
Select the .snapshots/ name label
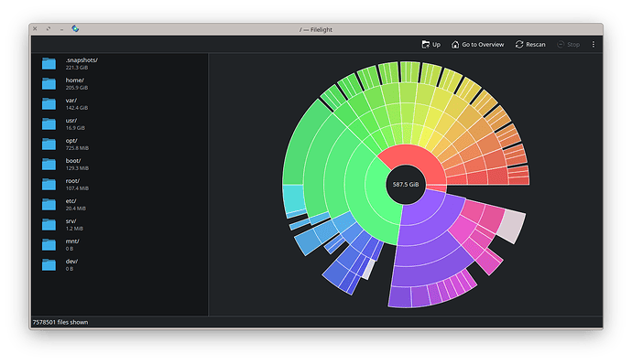coord(82,60)
